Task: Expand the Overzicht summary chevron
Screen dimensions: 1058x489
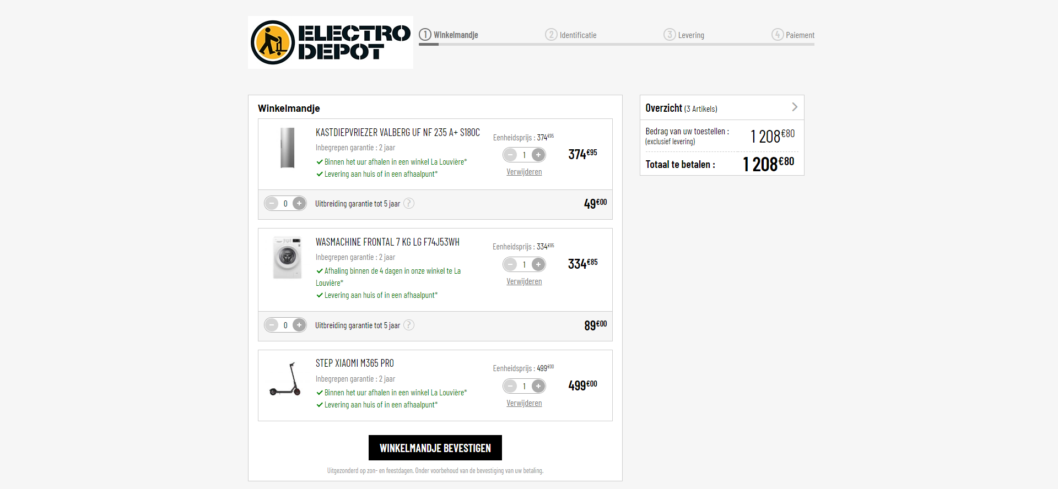Action: pyautogui.click(x=795, y=107)
